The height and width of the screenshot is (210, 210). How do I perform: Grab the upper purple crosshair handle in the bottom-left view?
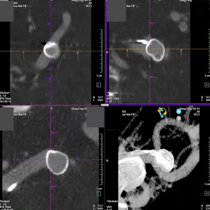coord(54,132)
